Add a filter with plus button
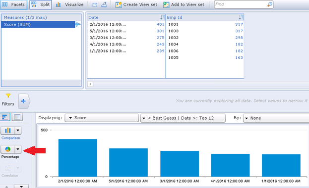Viewport: 309px width, 188px height. [24, 101]
